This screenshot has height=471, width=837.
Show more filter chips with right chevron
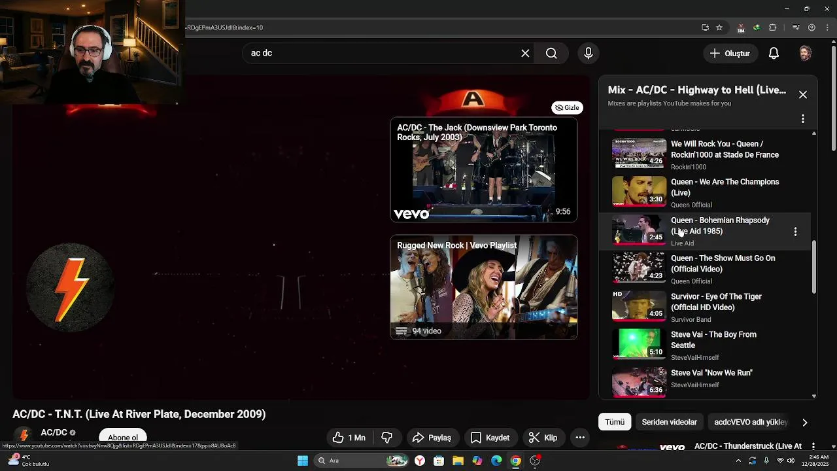[804, 422]
